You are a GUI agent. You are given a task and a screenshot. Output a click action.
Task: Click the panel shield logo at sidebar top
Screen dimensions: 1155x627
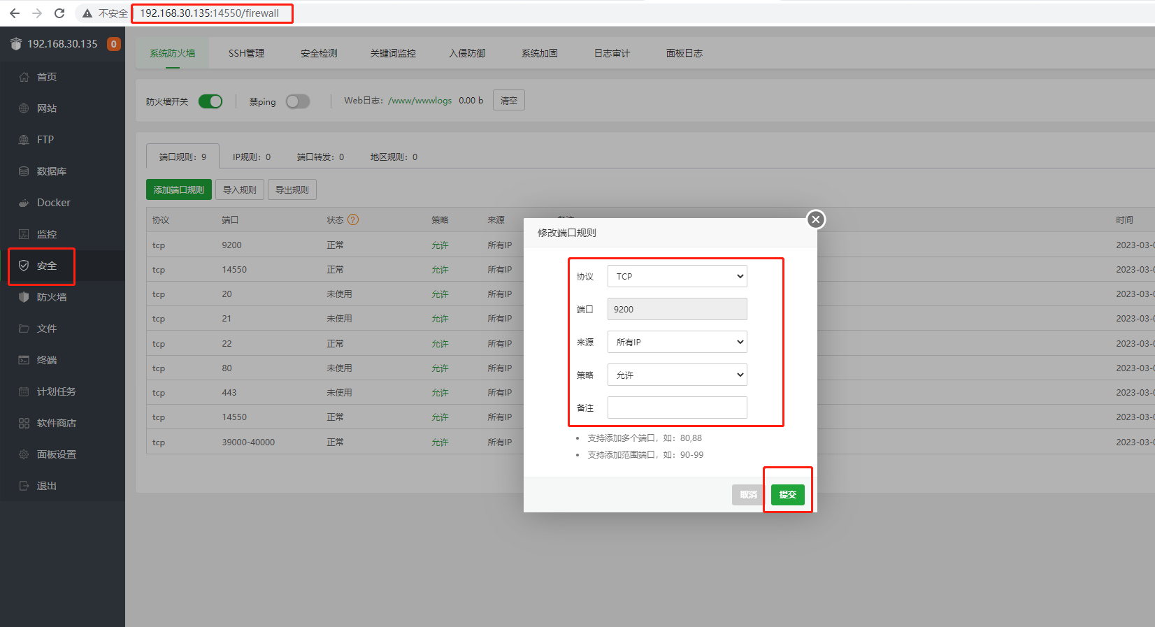click(x=16, y=44)
